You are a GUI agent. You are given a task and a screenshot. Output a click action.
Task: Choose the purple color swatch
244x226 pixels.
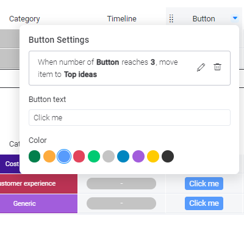(x=138, y=156)
